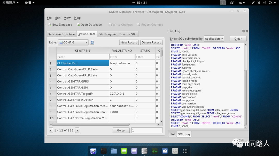Screen dimensions: 279x156
Task: Open the File menu
Action: [49, 18]
